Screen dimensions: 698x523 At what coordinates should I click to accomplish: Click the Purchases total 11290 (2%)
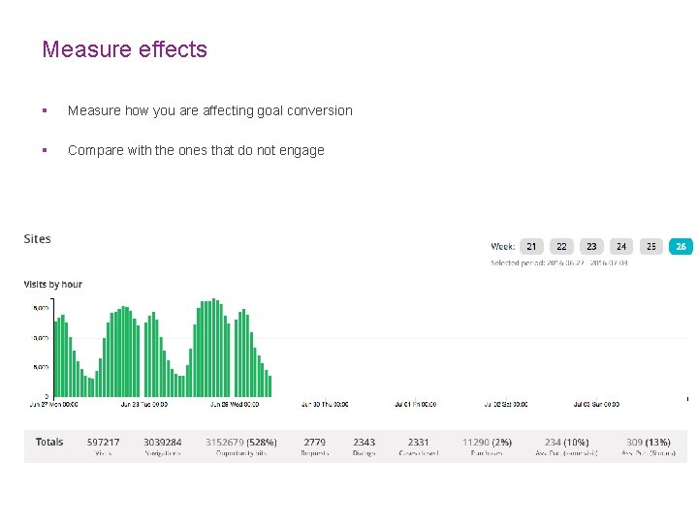click(486, 443)
